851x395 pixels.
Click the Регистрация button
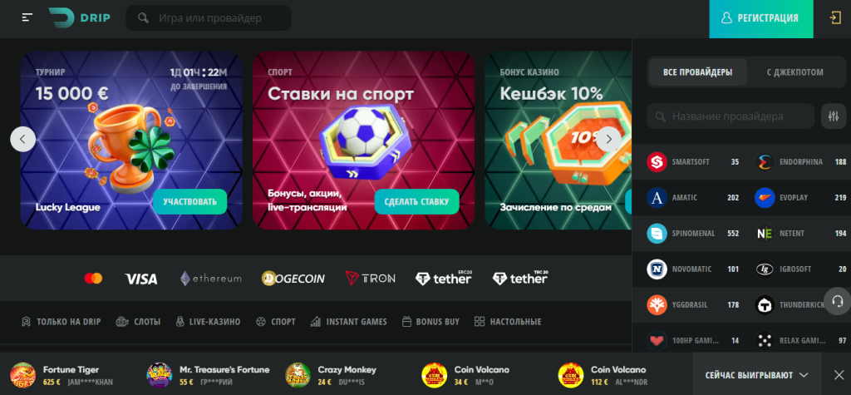[x=761, y=18]
